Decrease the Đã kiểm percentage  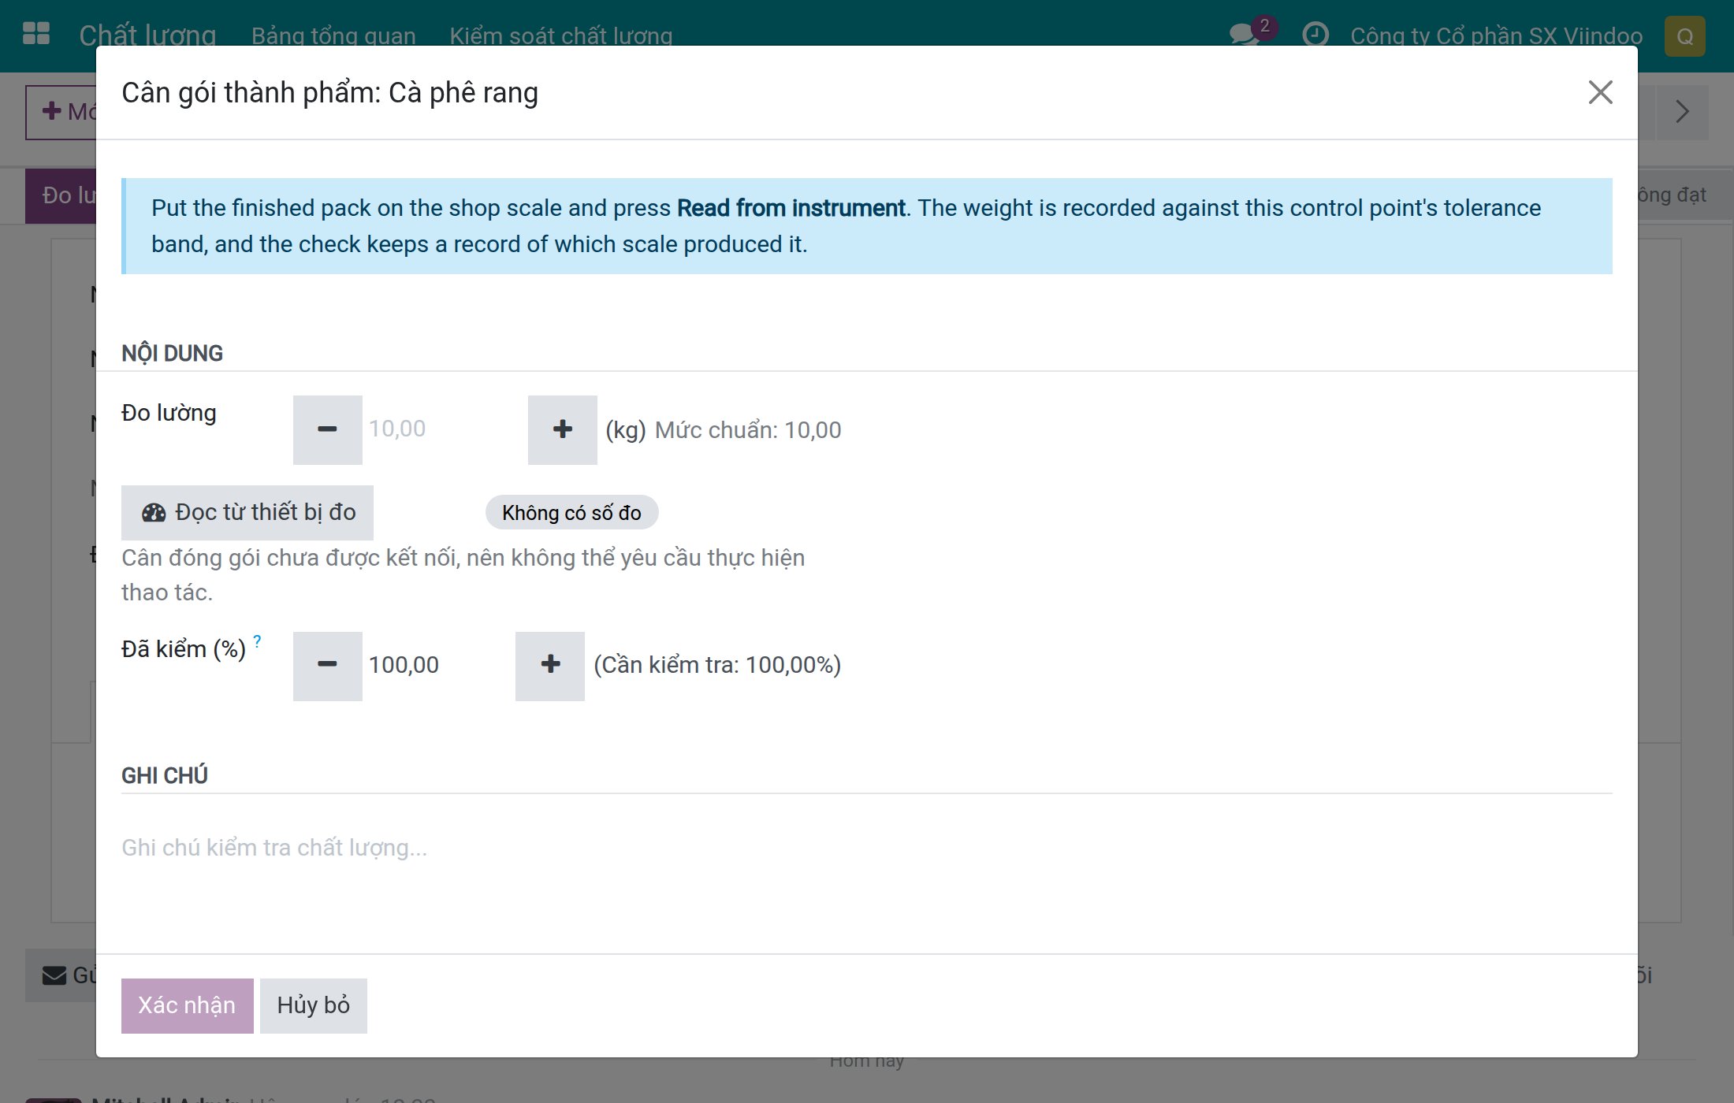pos(327,666)
